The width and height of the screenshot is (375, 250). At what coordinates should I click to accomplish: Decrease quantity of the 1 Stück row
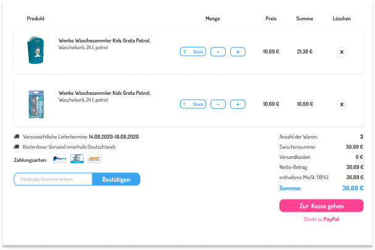pyautogui.click(x=218, y=104)
